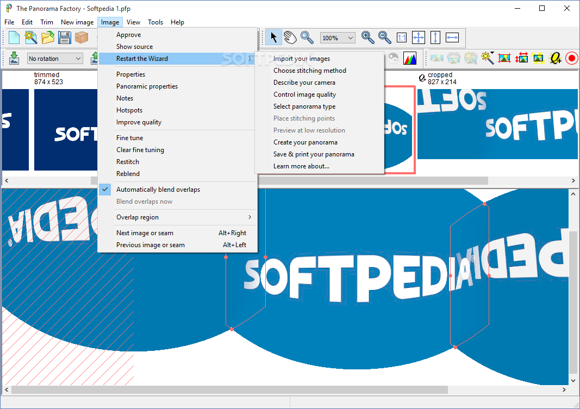Open the View menu
This screenshot has width=580, height=409.
[133, 22]
